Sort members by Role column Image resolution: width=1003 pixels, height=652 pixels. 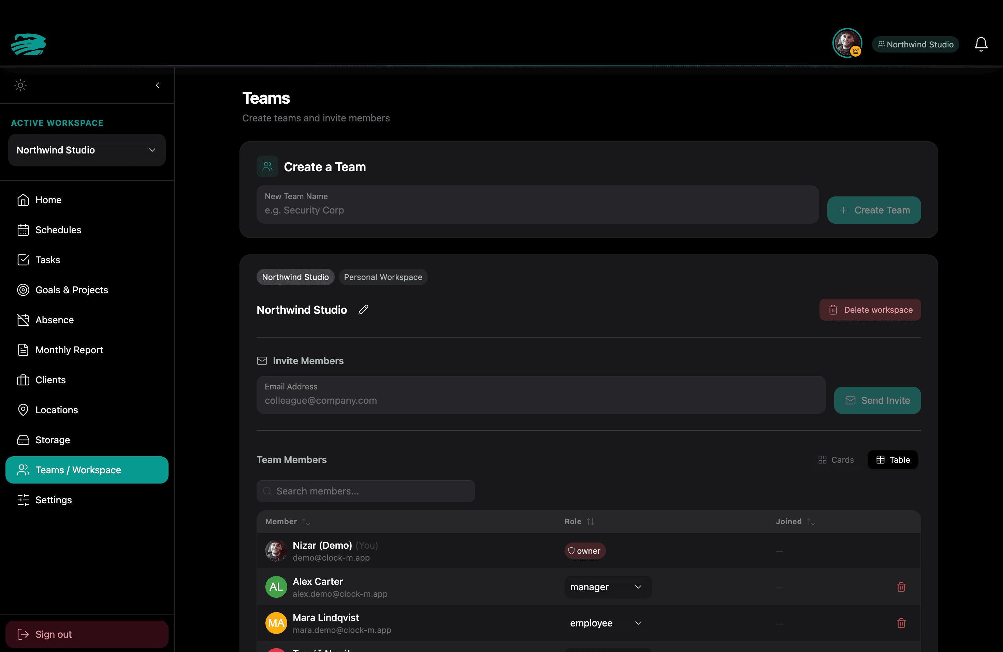click(x=580, y=521)
